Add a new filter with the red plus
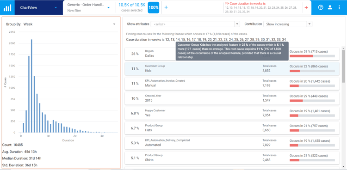This screenshot has width=347, height=170. point(306,8)
